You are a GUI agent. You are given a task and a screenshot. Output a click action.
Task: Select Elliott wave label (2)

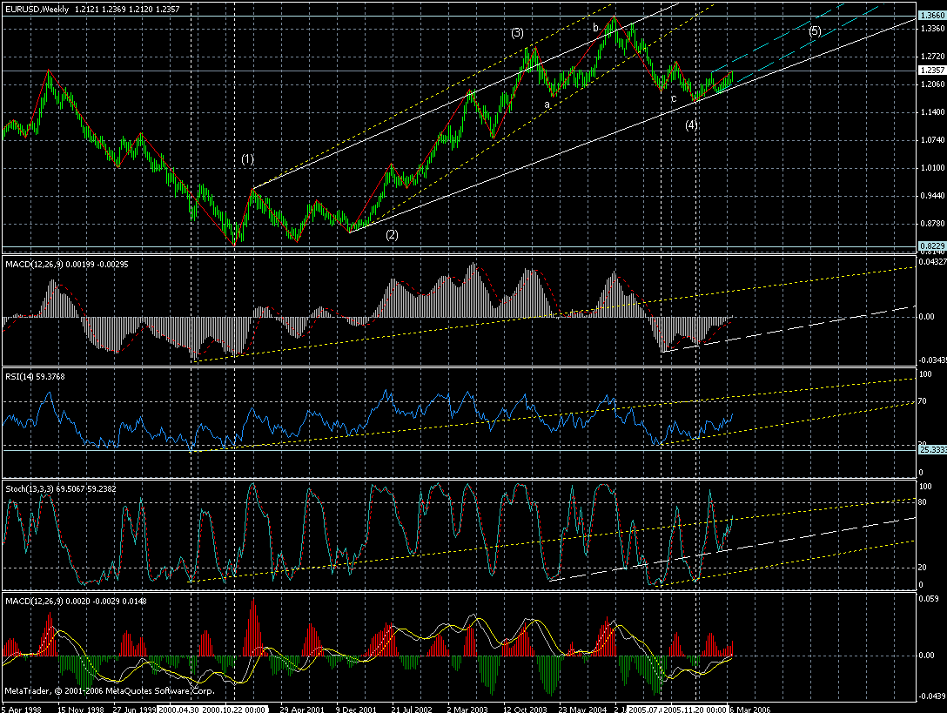(x=392, y=235)
